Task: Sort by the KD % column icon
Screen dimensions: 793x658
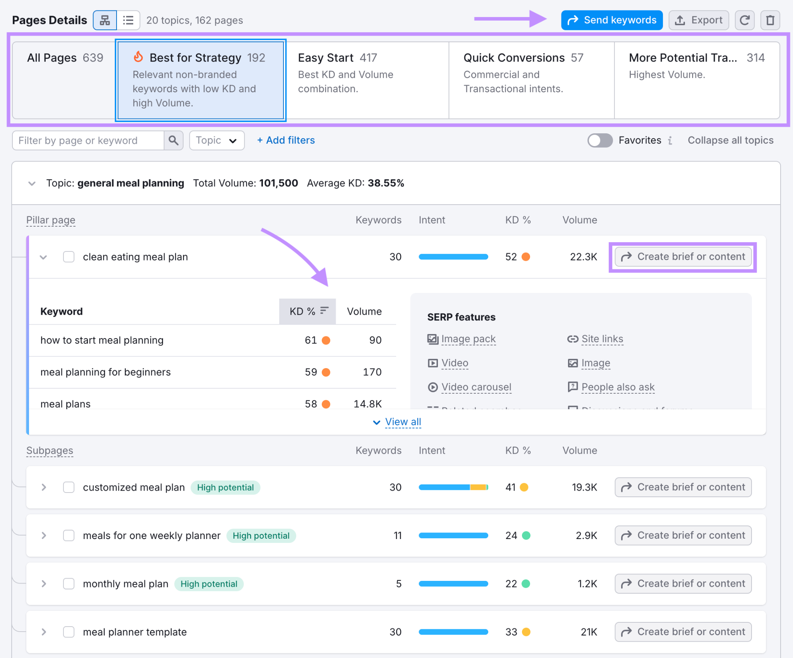Action: [324, 310]
